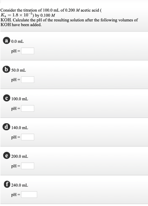Click the 140.0 mL volume label
Screen dimensions: 148x206
point(20,128)
